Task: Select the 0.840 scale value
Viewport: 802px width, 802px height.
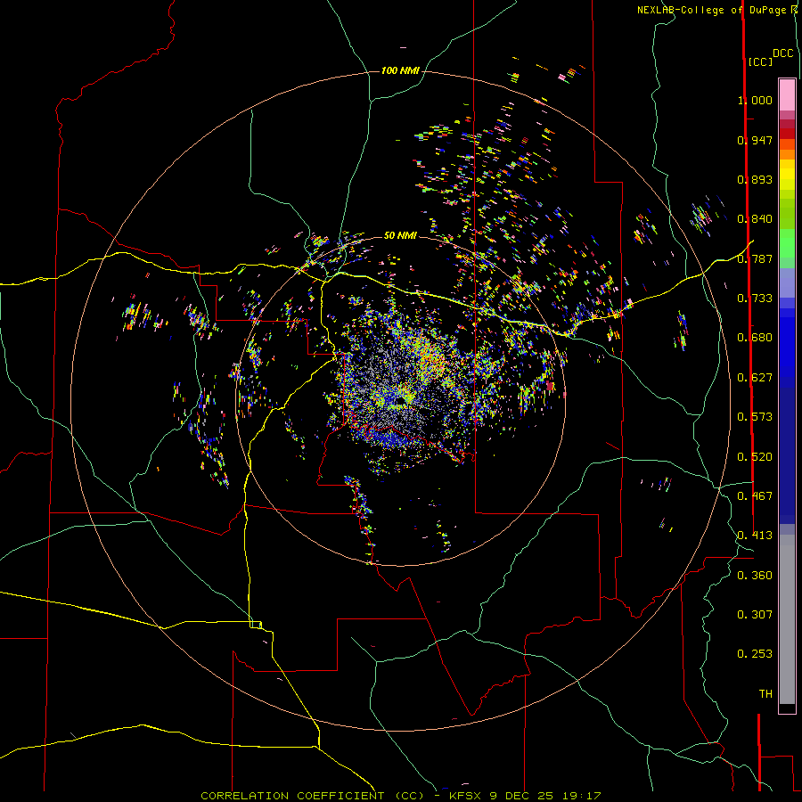Action: 755,219
